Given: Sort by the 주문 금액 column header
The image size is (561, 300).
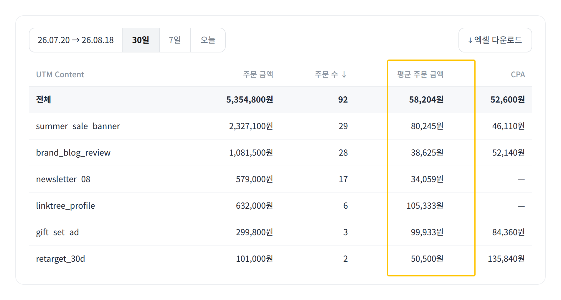Looking at the screenshot, I should (258, 74).
